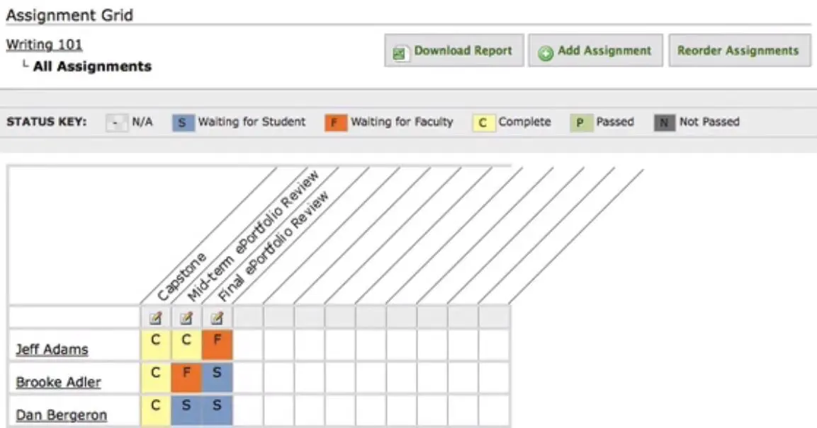817x428 pixels.
Task: Click the Complete yellow status swatch
Action: click(483, 122)
